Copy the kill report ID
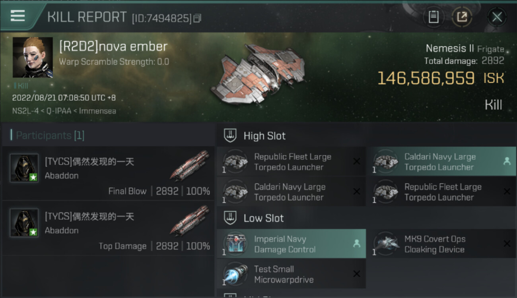Viewport: 517px width, 298px height. [197, 18]
